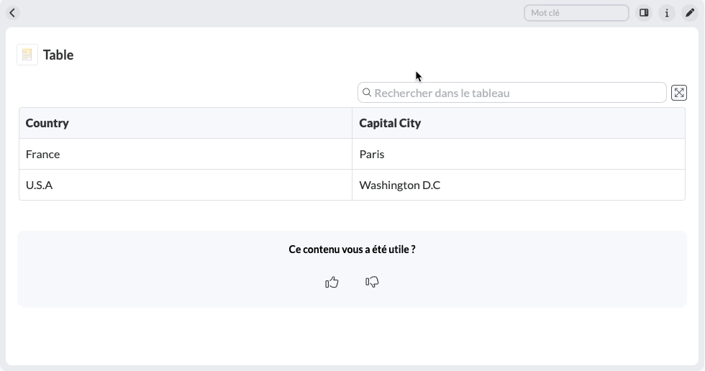Click the pencil edit icon

point(689,13)
